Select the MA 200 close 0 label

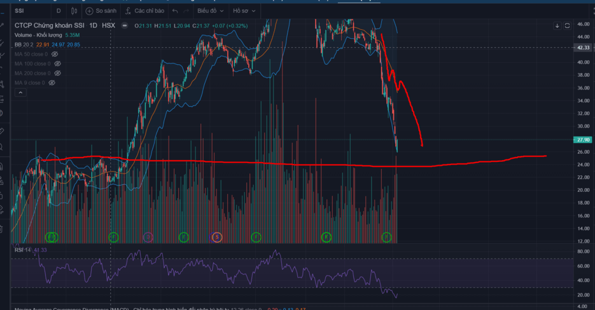[x=32, y=73]
